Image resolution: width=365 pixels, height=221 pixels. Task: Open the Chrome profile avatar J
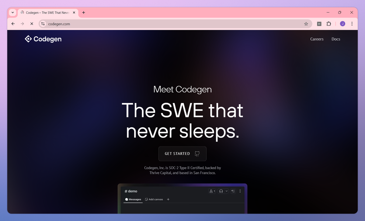342,24
